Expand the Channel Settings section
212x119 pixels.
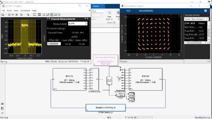point(48,28)
